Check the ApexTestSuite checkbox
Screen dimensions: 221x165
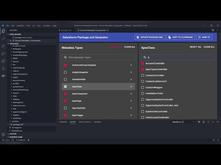click(65, 108)
